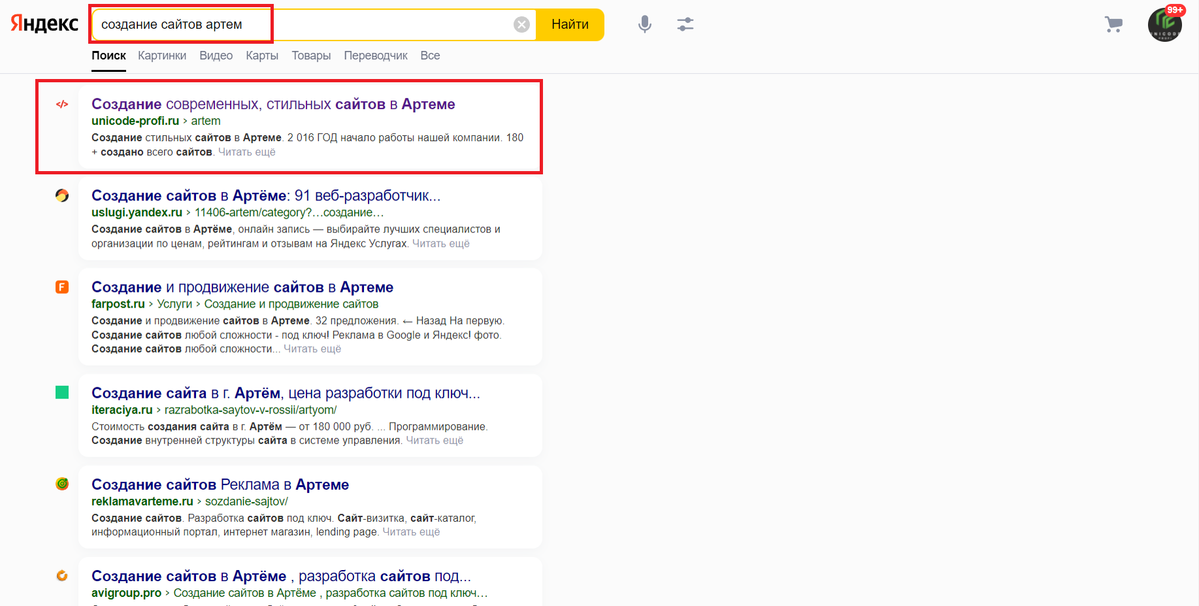Screen dimensions: 1199x606
Task: Click the unicode-profi.ru favicon
Action: pos(62,104)
